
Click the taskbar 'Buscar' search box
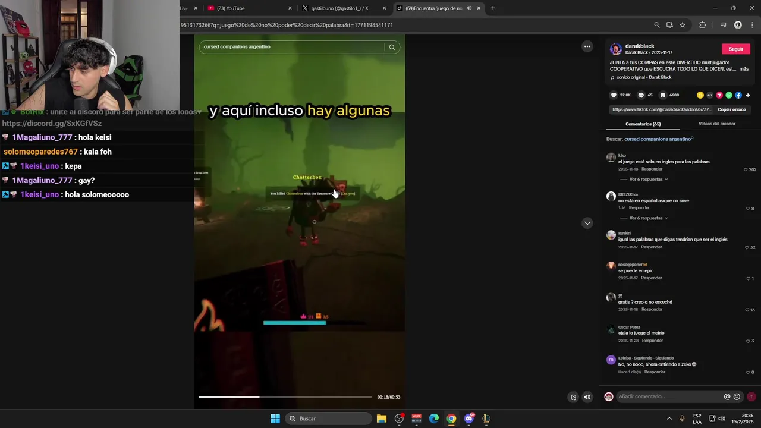[328, 418]
